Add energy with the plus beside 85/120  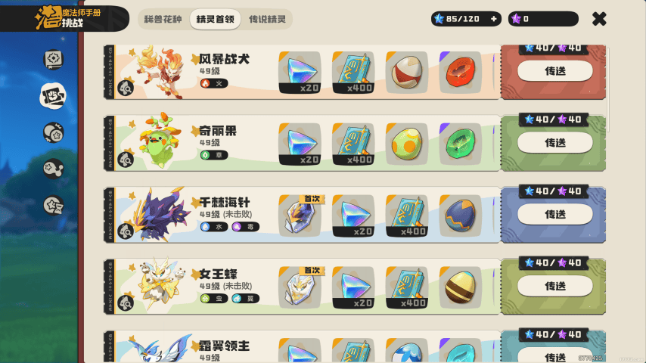(x=493, y=19)
